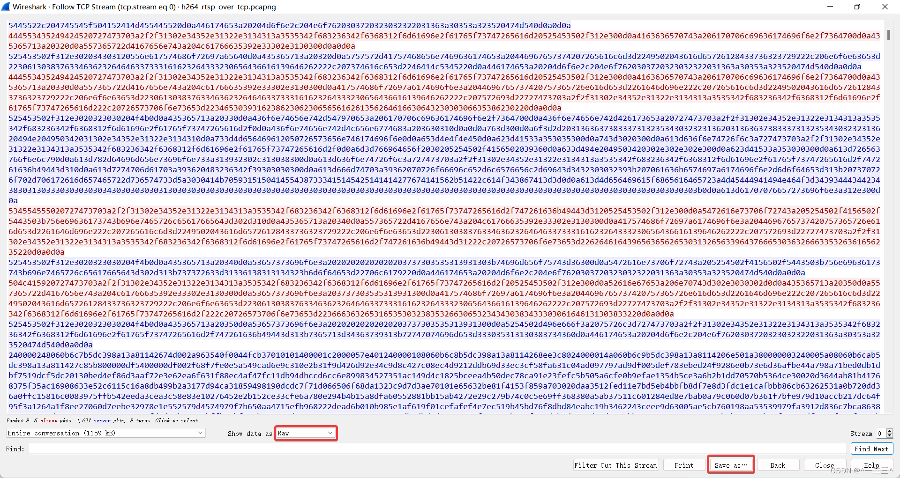Click the vertical scrollbar thumb of the stream view

(889, 35)
